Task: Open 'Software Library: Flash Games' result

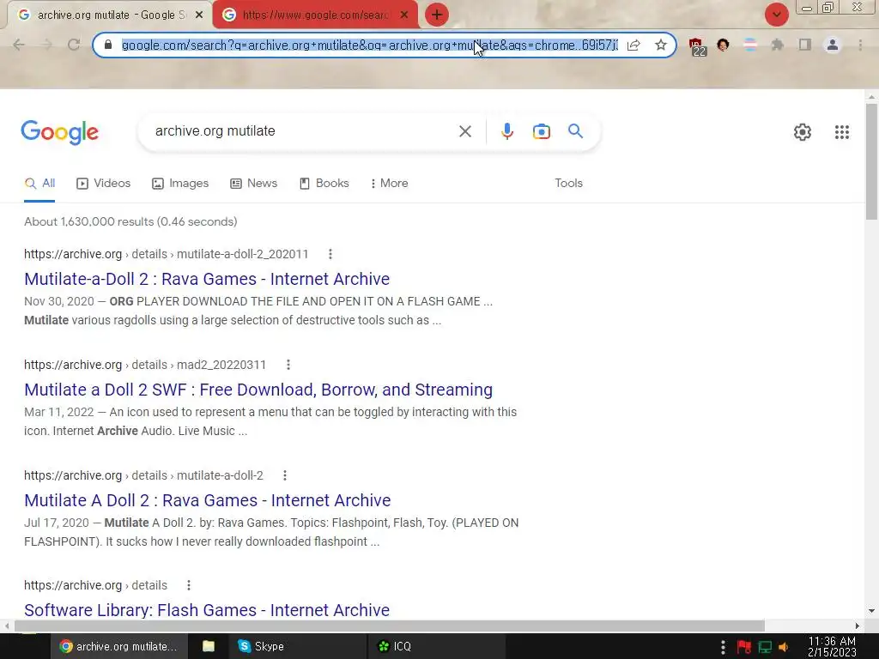Action: pyautogui.click(x=207, y=610)
